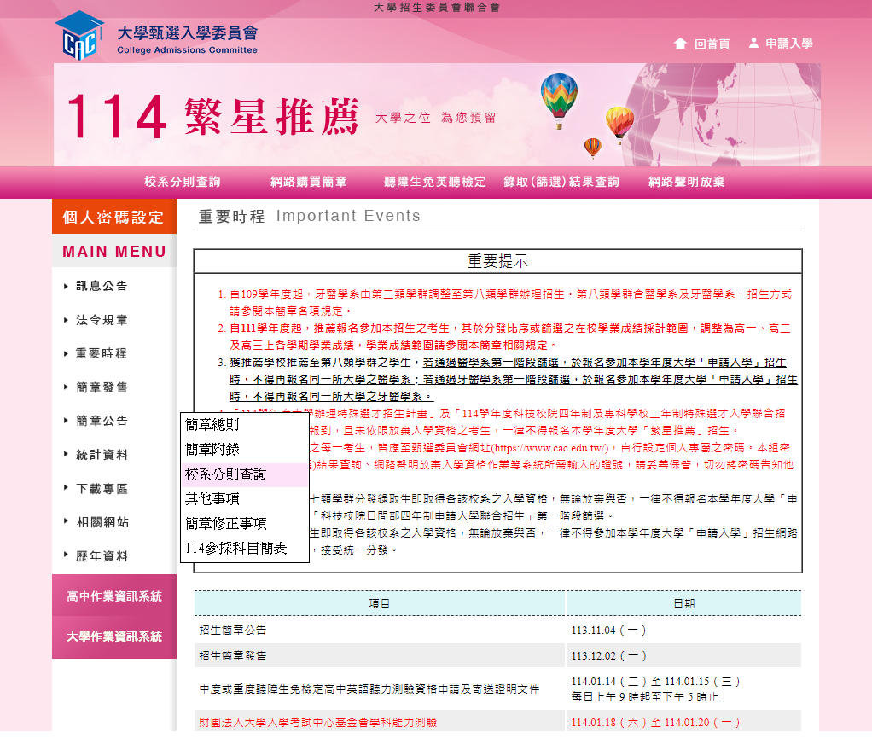This screenshot has width=872, height=750.
Task: Click the 重要提示 notice heading
Action: (497, 261)
